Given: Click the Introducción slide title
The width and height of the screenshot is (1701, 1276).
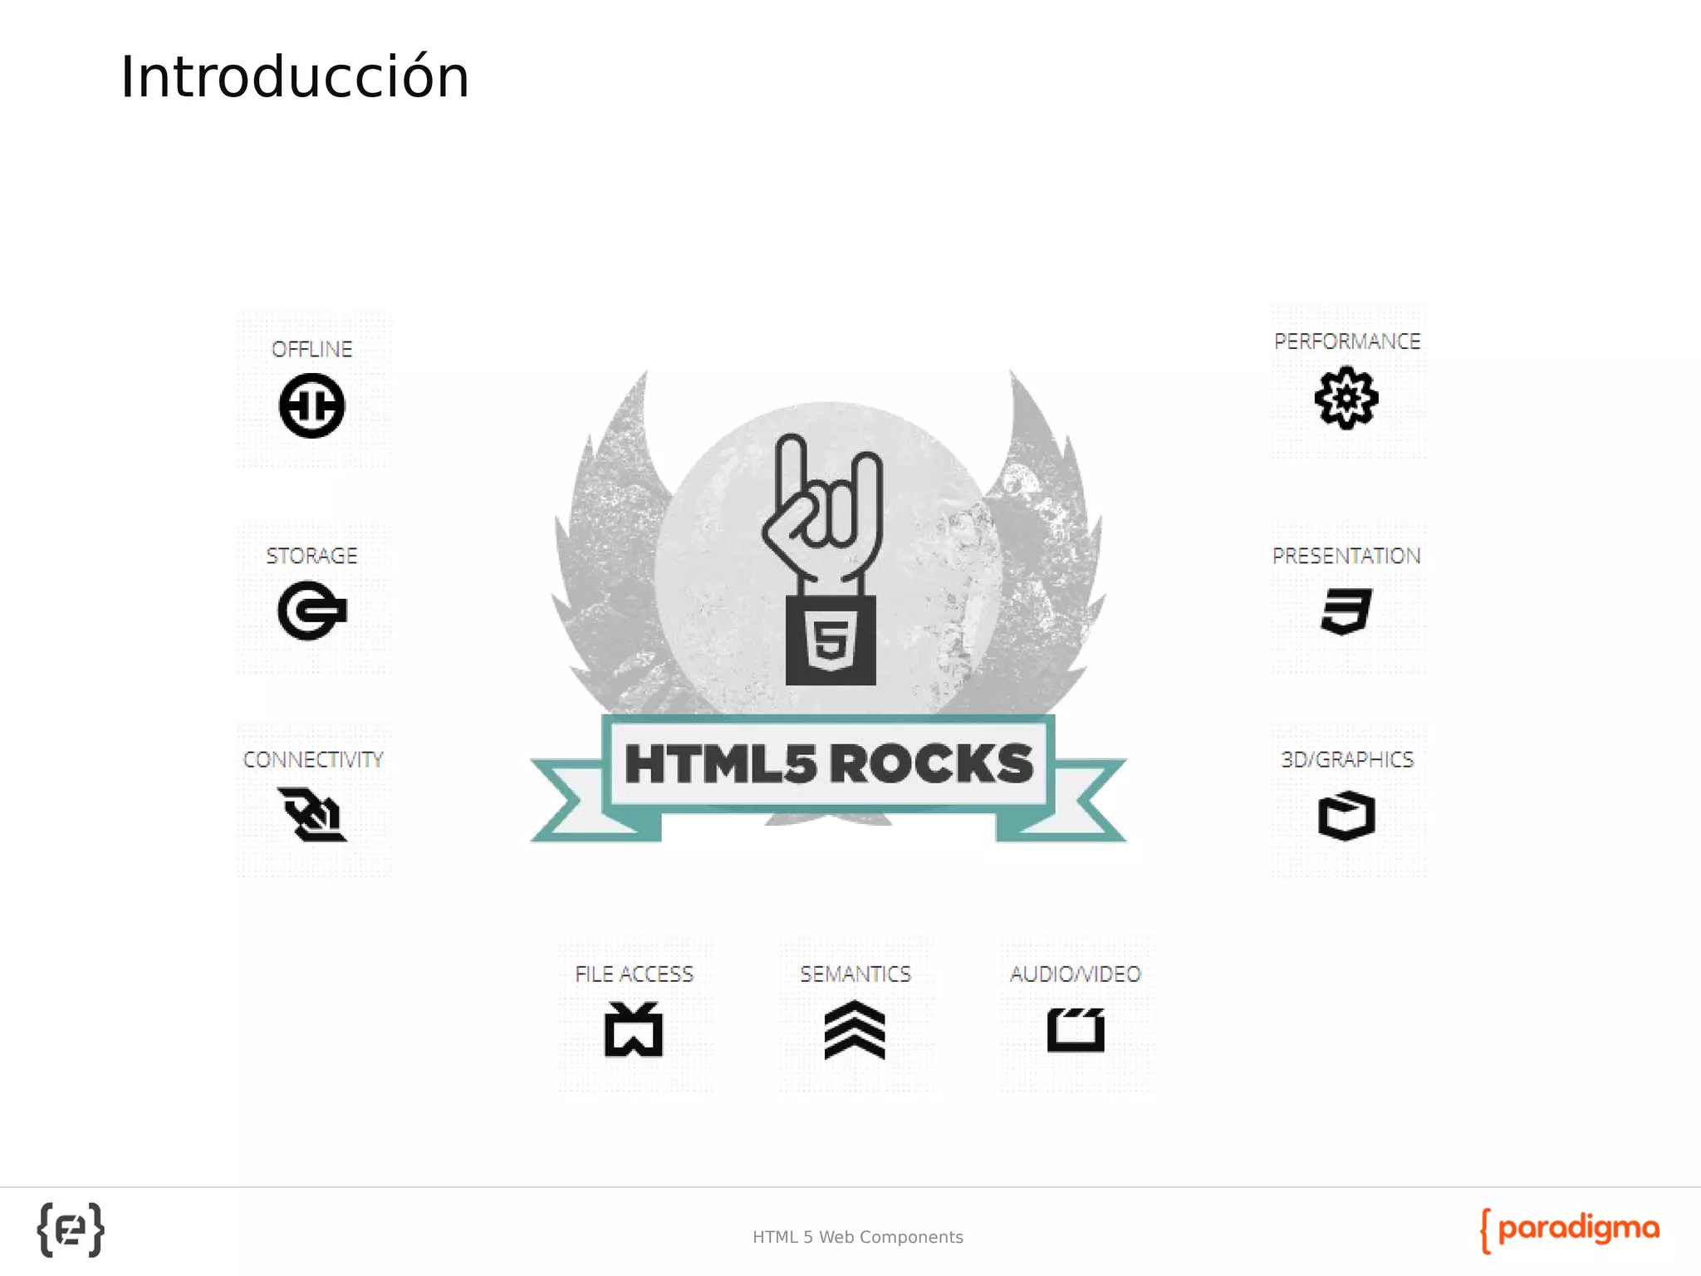Looking at the screenshot, I should (x=295, y=76).
